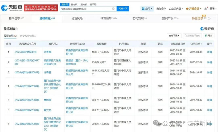Open 详情 for the 75.0万人民币 row
Image resolution: width=218 pixels, height=132 pixels.
(x=209, y=62)
